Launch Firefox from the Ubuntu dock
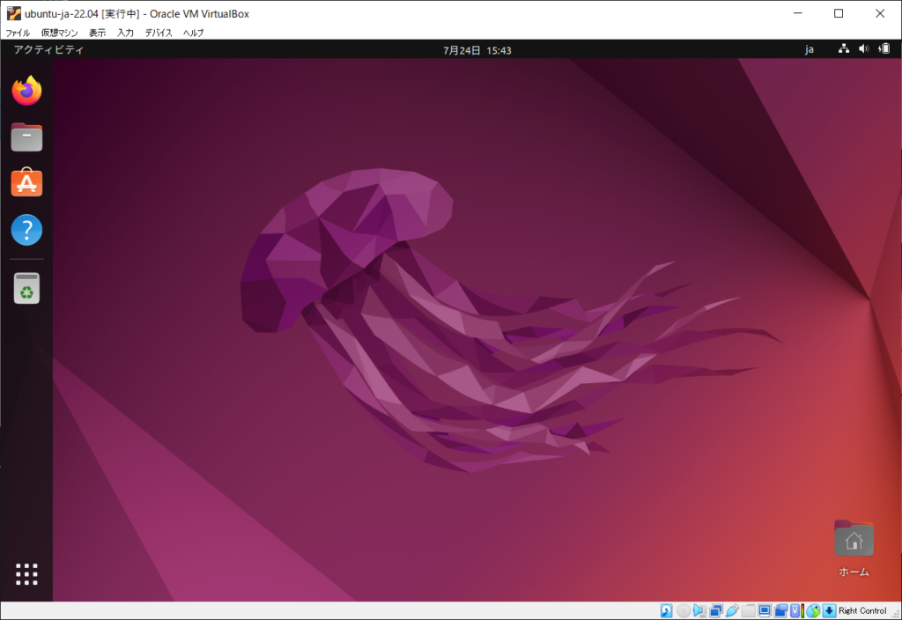This screenshot has width=902, height=620. (x=26, y=91)
